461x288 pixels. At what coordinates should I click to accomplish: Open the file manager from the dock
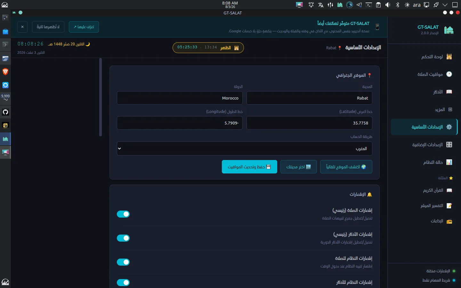5,58
